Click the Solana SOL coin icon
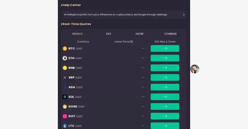 tap(65, 97)
